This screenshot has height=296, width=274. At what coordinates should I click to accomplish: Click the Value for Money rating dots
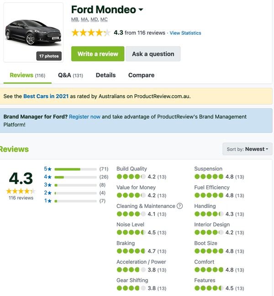131,195
